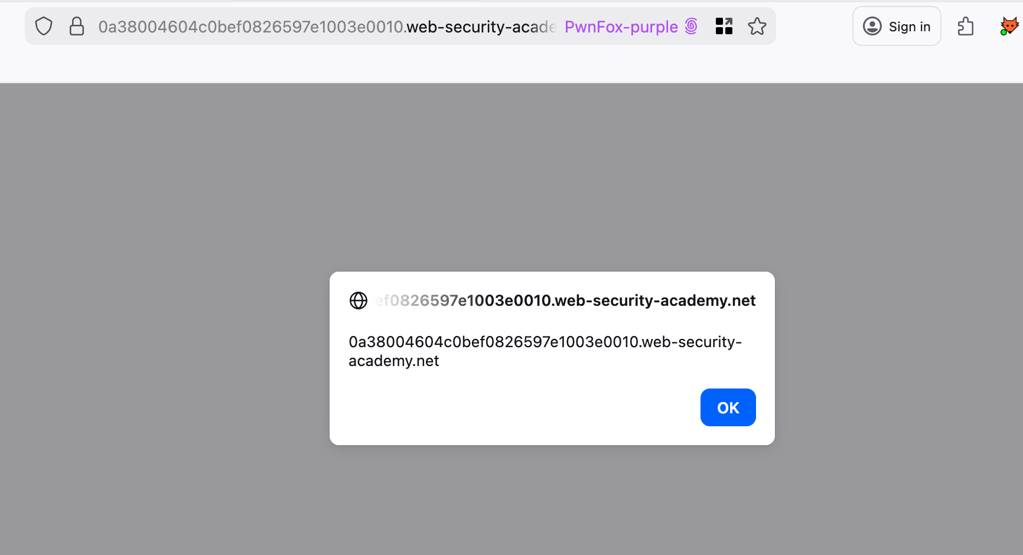This screenshot has width=1023, height=555.
Task: Click the tracking protection shield icon
Action: pos(44,27)
